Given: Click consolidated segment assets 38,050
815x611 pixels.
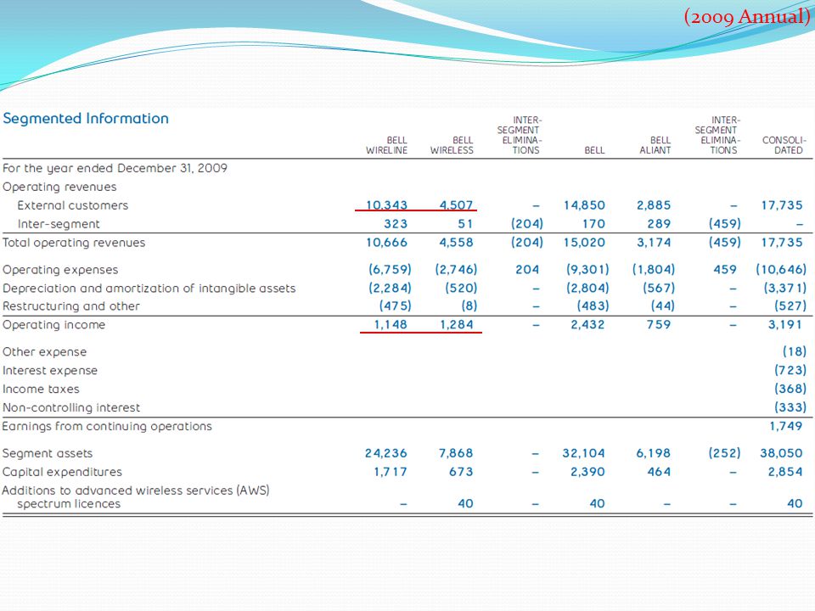Looking at the screenshot, I should coord(781,453).
